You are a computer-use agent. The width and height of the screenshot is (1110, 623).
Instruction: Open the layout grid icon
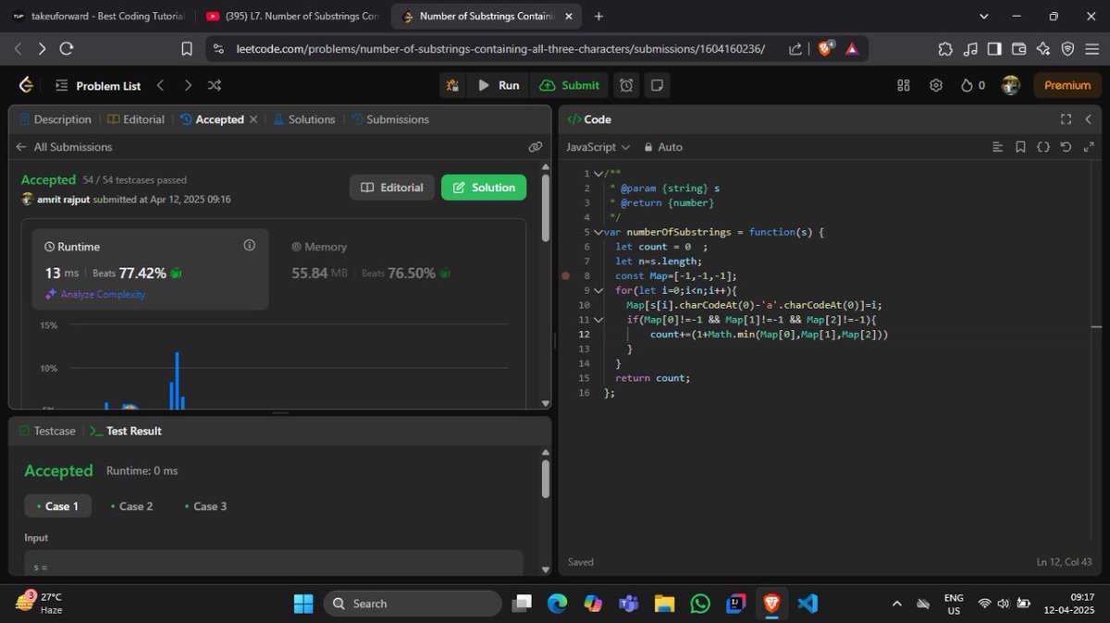pos(904,85)
